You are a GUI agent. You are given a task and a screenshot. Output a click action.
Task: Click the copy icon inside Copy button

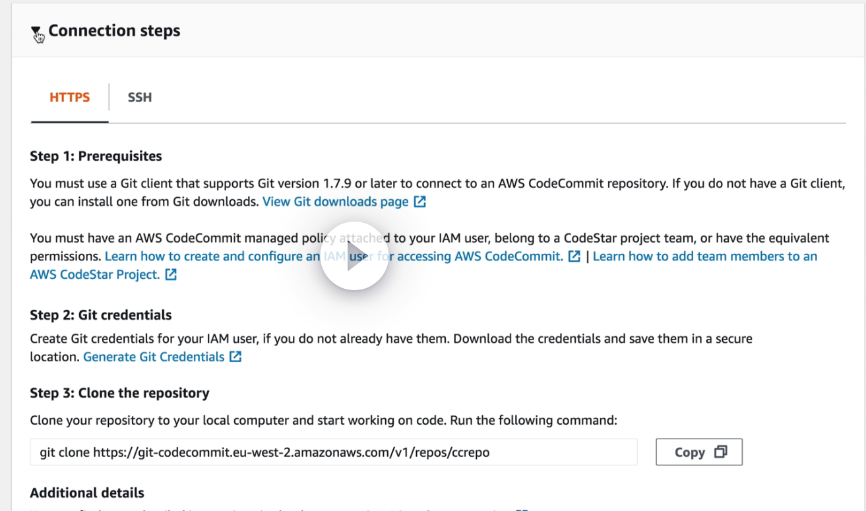(x=720, y=452)
